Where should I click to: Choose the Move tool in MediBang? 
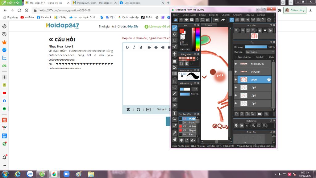175,54
